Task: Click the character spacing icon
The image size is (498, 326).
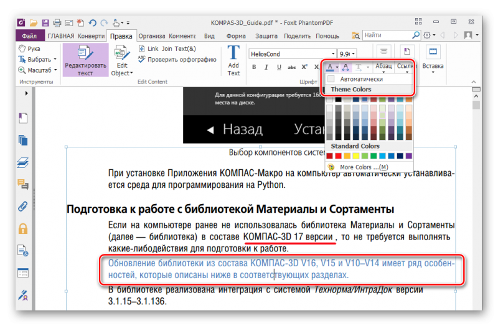Action: [x=345, y=67]
